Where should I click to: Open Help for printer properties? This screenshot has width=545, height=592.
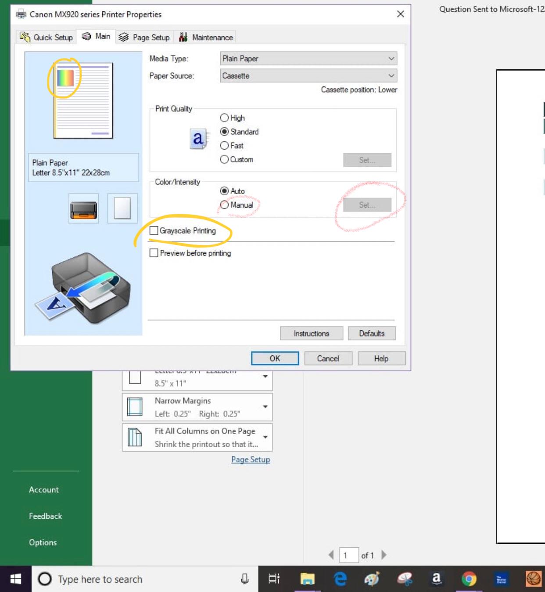point(381,359)
